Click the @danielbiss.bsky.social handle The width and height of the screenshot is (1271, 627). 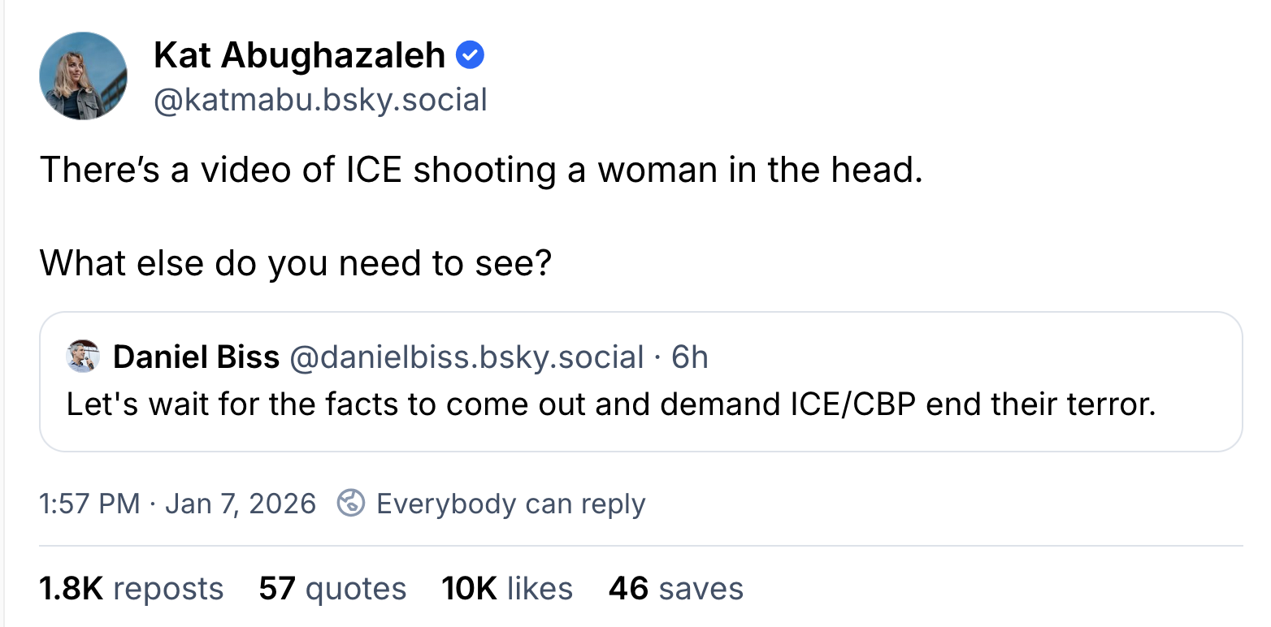click(x=466, y=357)
